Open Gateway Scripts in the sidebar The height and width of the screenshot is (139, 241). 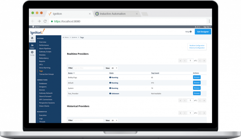click(45, 52)
